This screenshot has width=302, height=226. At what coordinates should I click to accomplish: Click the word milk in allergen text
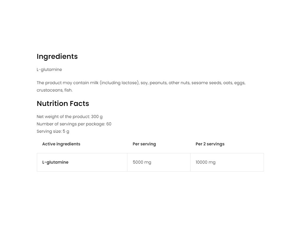[94, 83]
